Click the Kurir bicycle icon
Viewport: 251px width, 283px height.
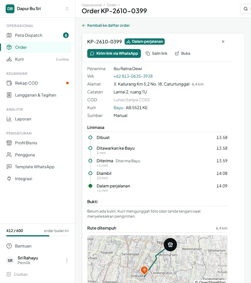[9, 59]
